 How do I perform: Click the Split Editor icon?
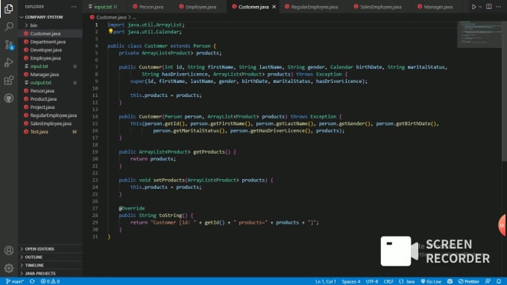(489, 7)
